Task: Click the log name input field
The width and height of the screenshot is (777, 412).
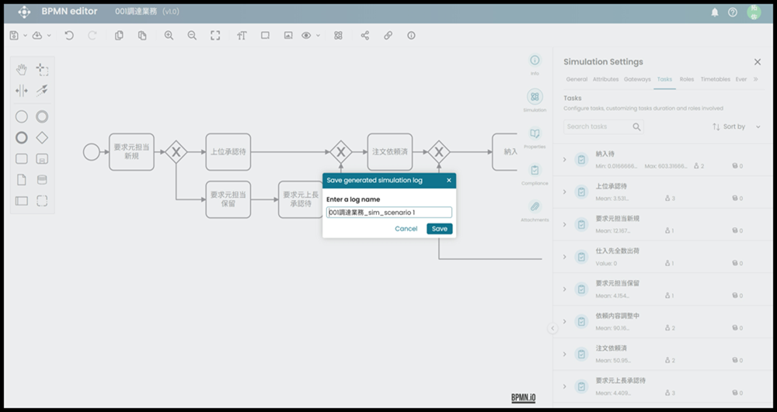Action: 388,213
